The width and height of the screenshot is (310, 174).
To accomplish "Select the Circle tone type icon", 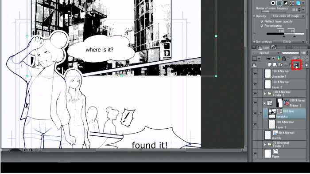I will point(273,3).
